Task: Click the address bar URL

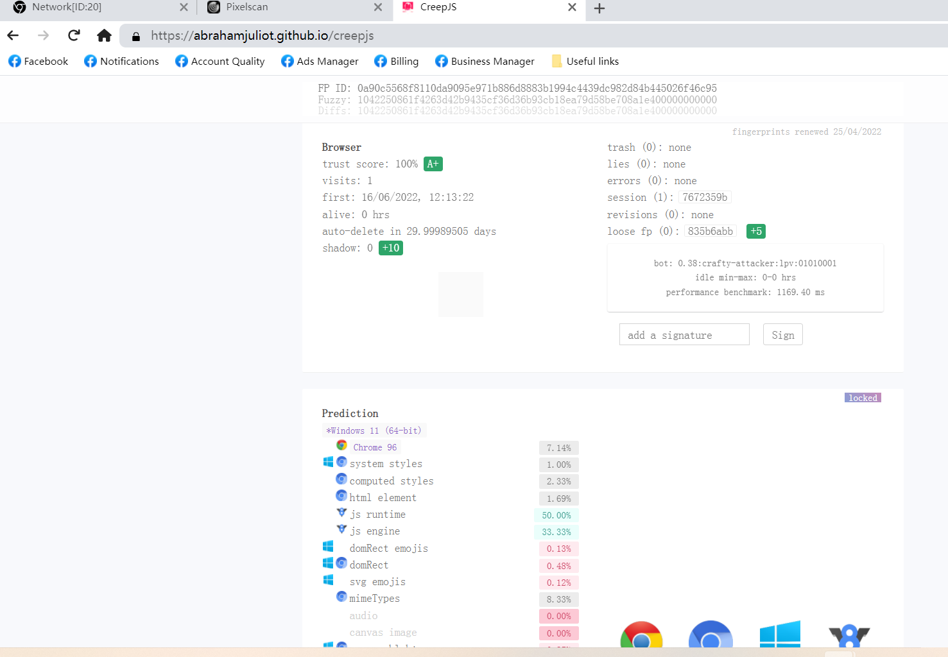Action: coord(263,36)
